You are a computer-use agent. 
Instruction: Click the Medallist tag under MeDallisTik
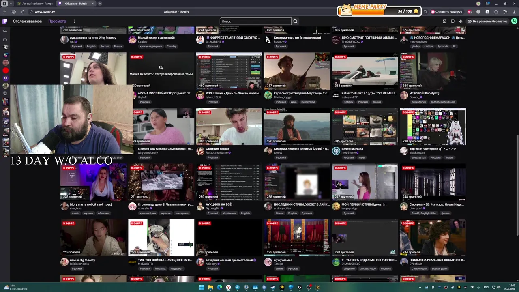click(x=160, y=268)
